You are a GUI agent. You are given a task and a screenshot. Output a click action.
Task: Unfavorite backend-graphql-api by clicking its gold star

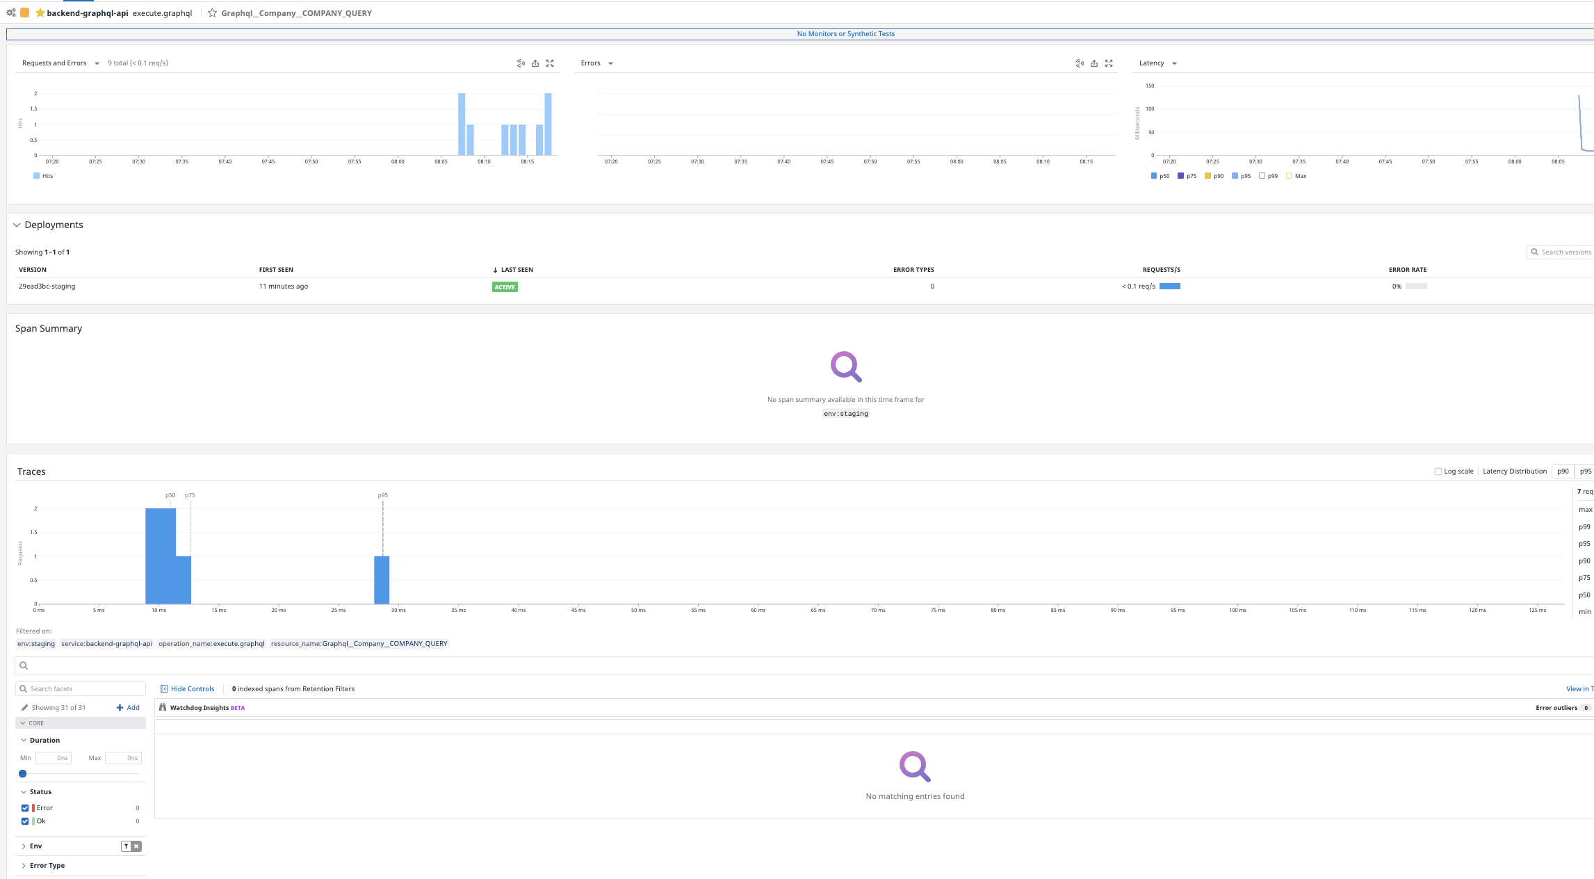tap(40, 13)
